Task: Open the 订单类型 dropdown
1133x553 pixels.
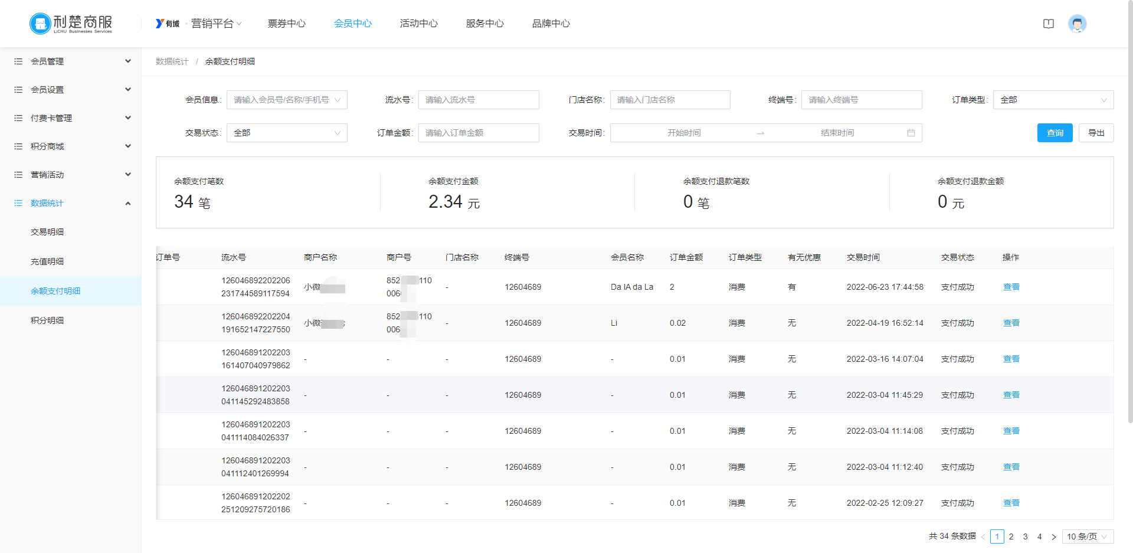Action: pos(1053,100)
